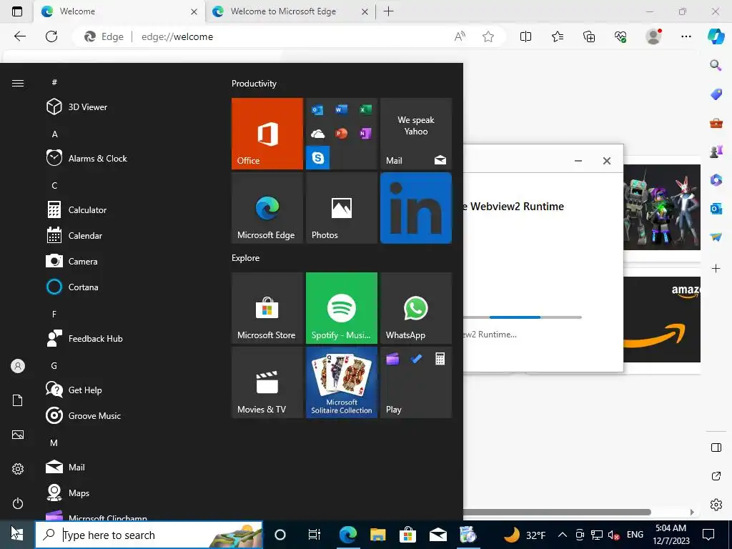Select the Productivity group header
732x549 pixels.
pyautogui.click(x=254, y=84)
